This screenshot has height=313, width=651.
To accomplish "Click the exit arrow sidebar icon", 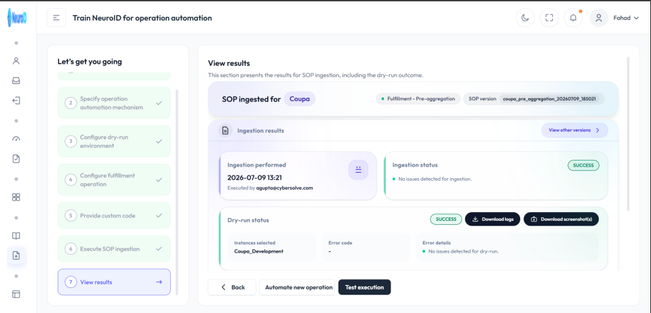I will coord(16,101).
